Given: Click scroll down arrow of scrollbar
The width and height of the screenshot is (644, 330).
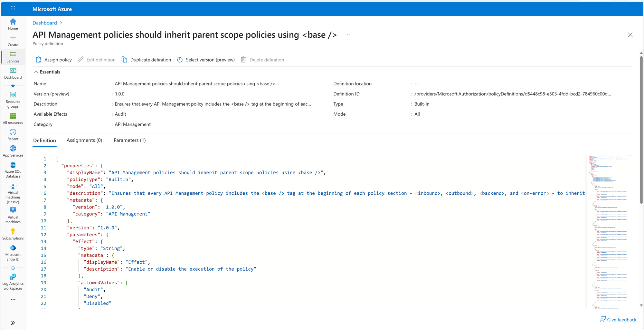Looking at the screenshot, I should [x=641, y=305].
